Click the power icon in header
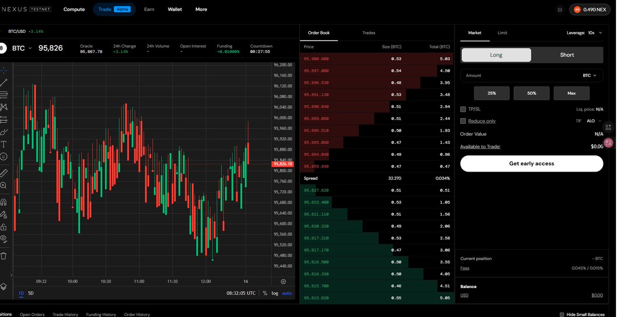Viewport: 617px width, 317px height. [x=560, y=9]
